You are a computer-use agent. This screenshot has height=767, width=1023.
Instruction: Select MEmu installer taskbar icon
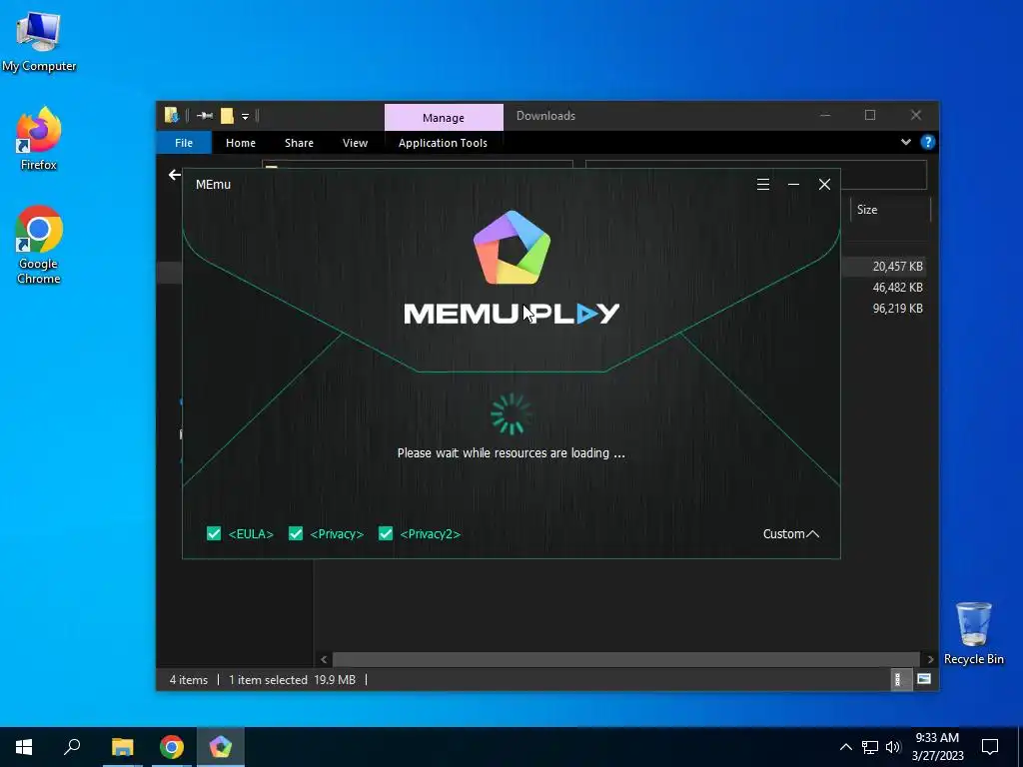221,747
